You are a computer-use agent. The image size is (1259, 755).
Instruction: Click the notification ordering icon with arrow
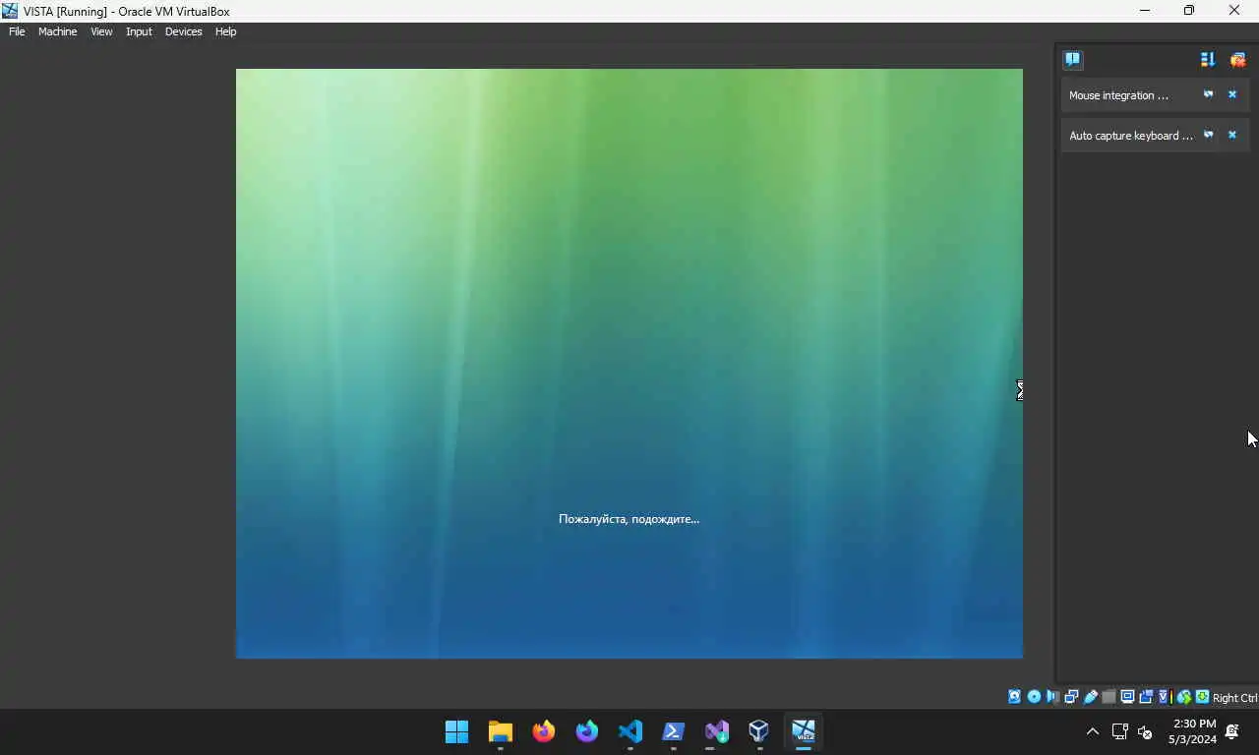coord(1208,59)
